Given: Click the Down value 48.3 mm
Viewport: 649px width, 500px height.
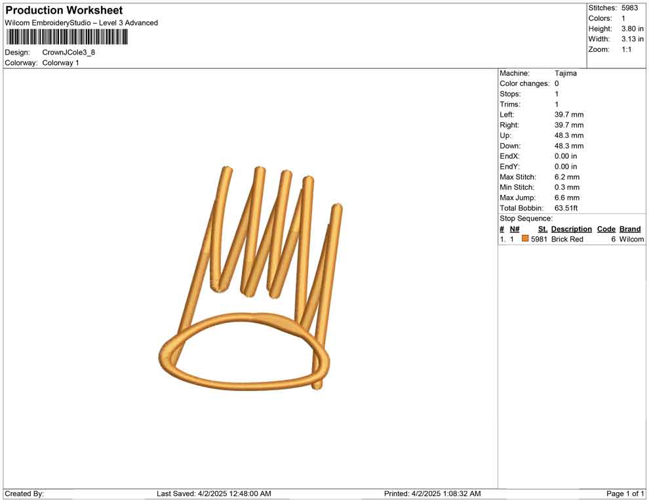Looking at the screenshot, I should click(569, 146).
